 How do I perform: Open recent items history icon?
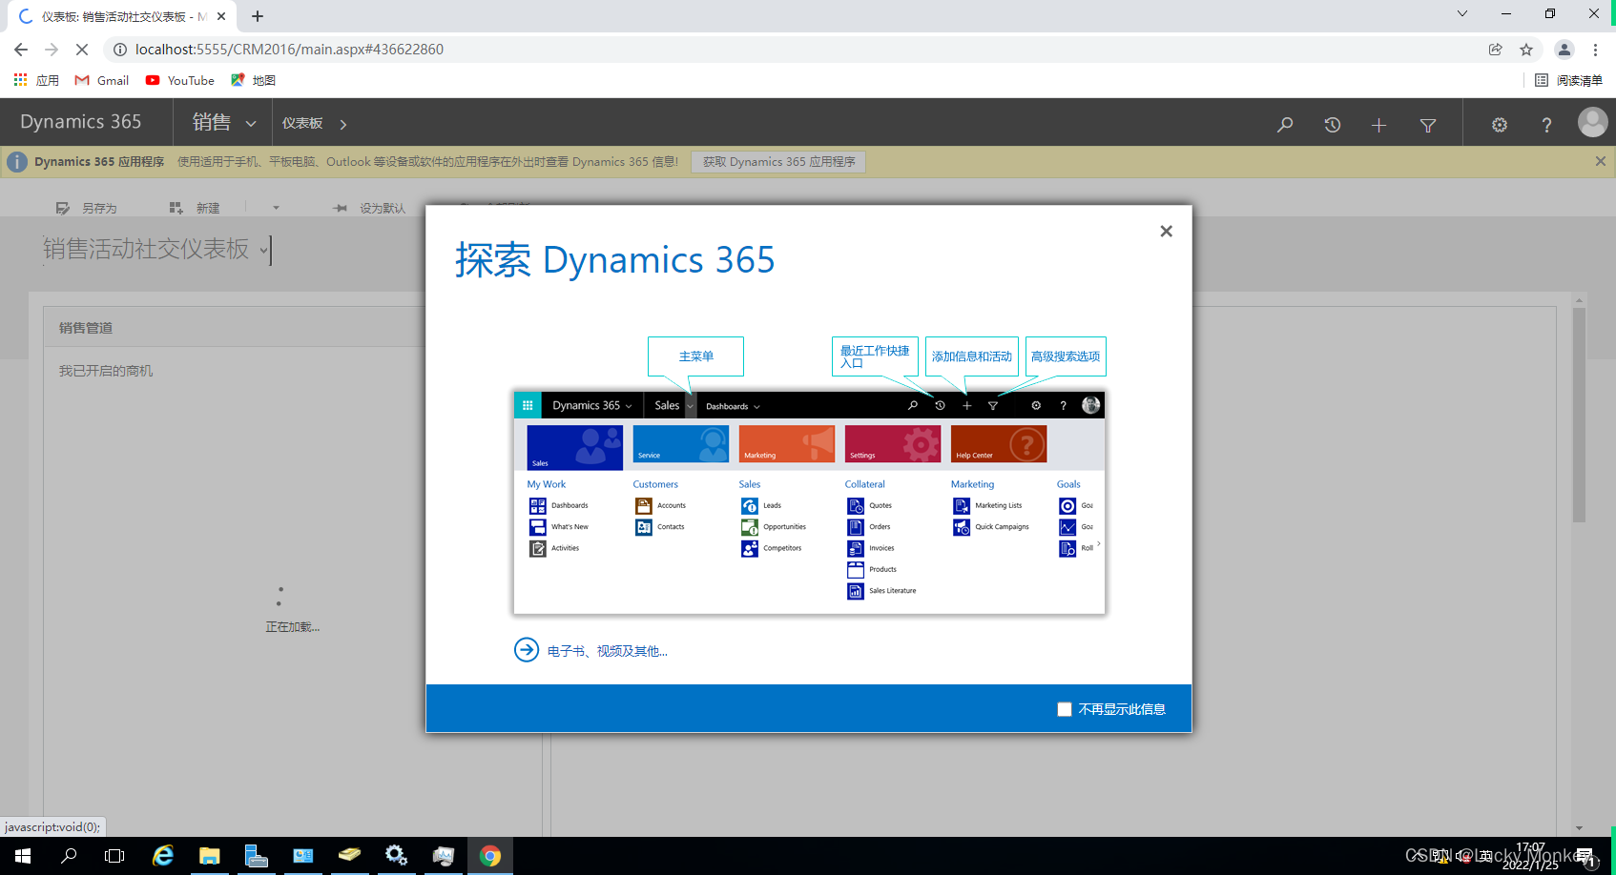(x=1333, y=125)
